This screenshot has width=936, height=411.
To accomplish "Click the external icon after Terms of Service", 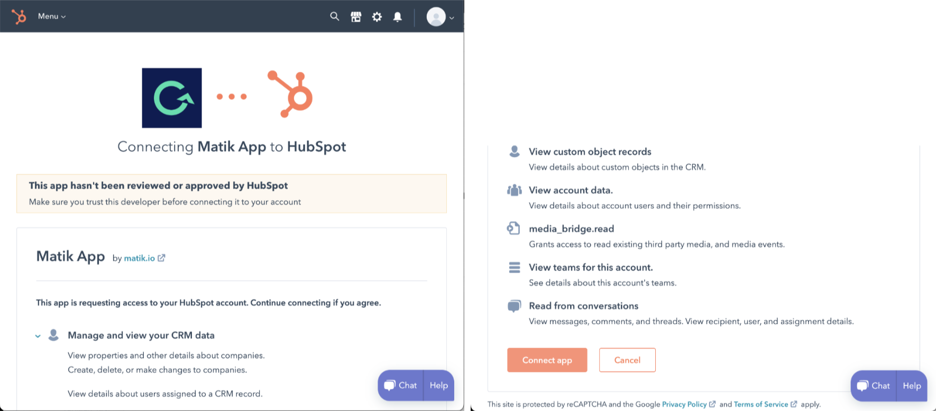I will [x=794, y=404].
